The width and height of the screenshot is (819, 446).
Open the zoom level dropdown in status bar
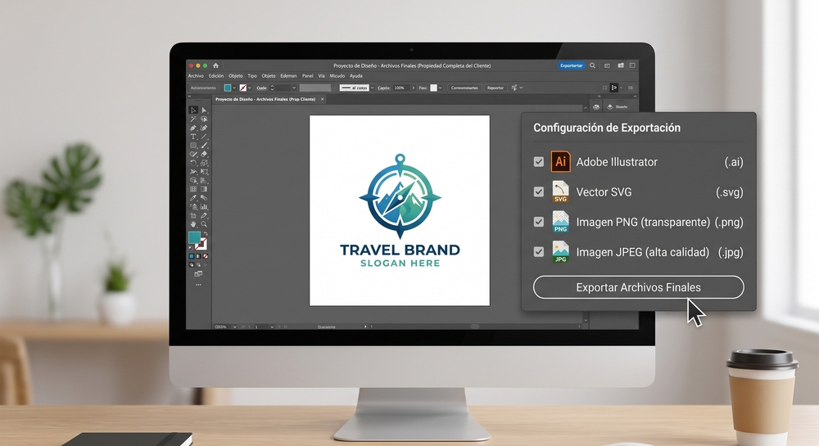point(234,327)
